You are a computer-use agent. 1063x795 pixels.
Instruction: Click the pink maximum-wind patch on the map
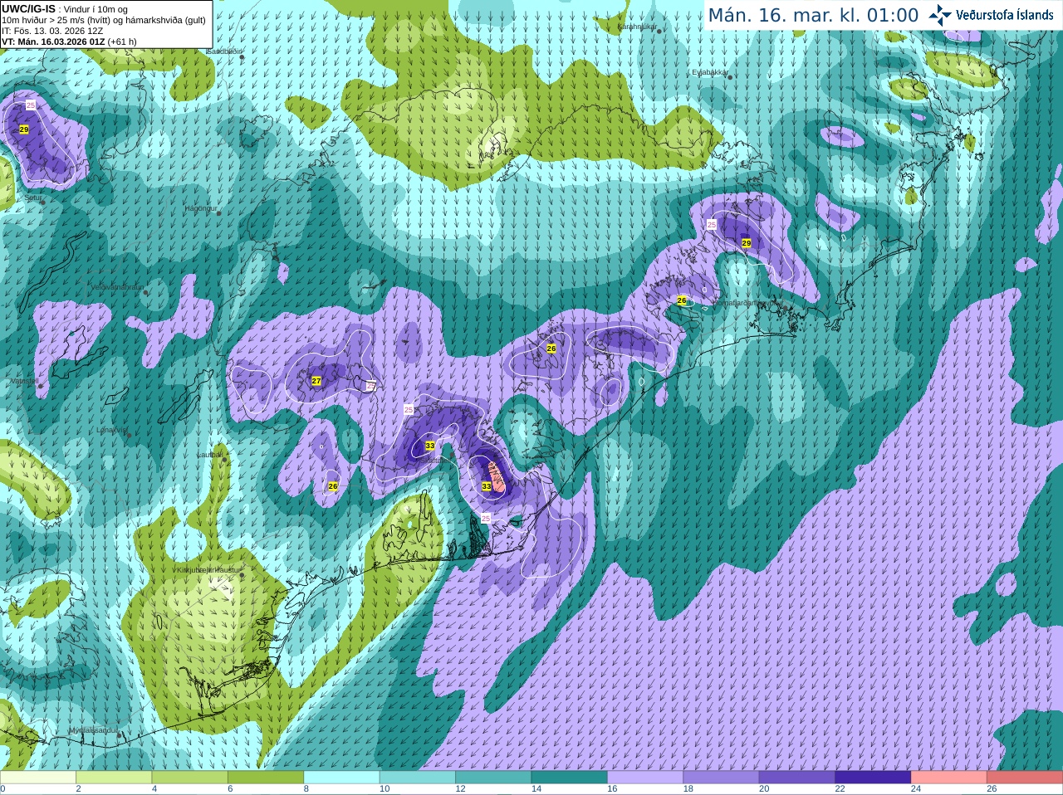[x=496, y=477]
